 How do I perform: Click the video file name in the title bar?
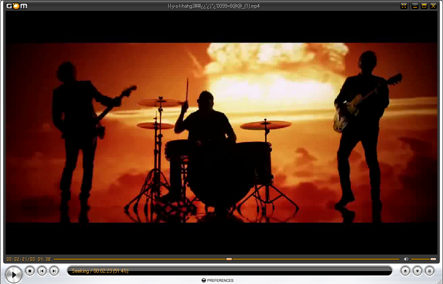214,6
